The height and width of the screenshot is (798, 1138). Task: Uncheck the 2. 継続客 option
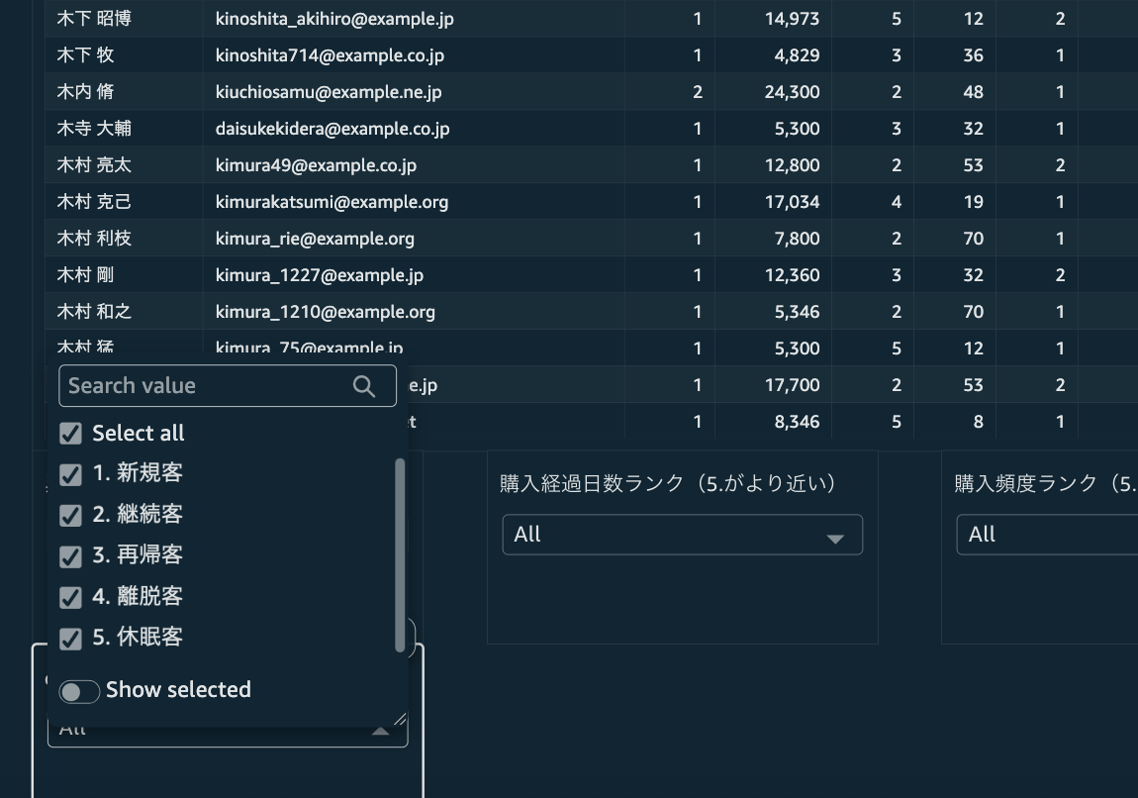click(70, 515)
